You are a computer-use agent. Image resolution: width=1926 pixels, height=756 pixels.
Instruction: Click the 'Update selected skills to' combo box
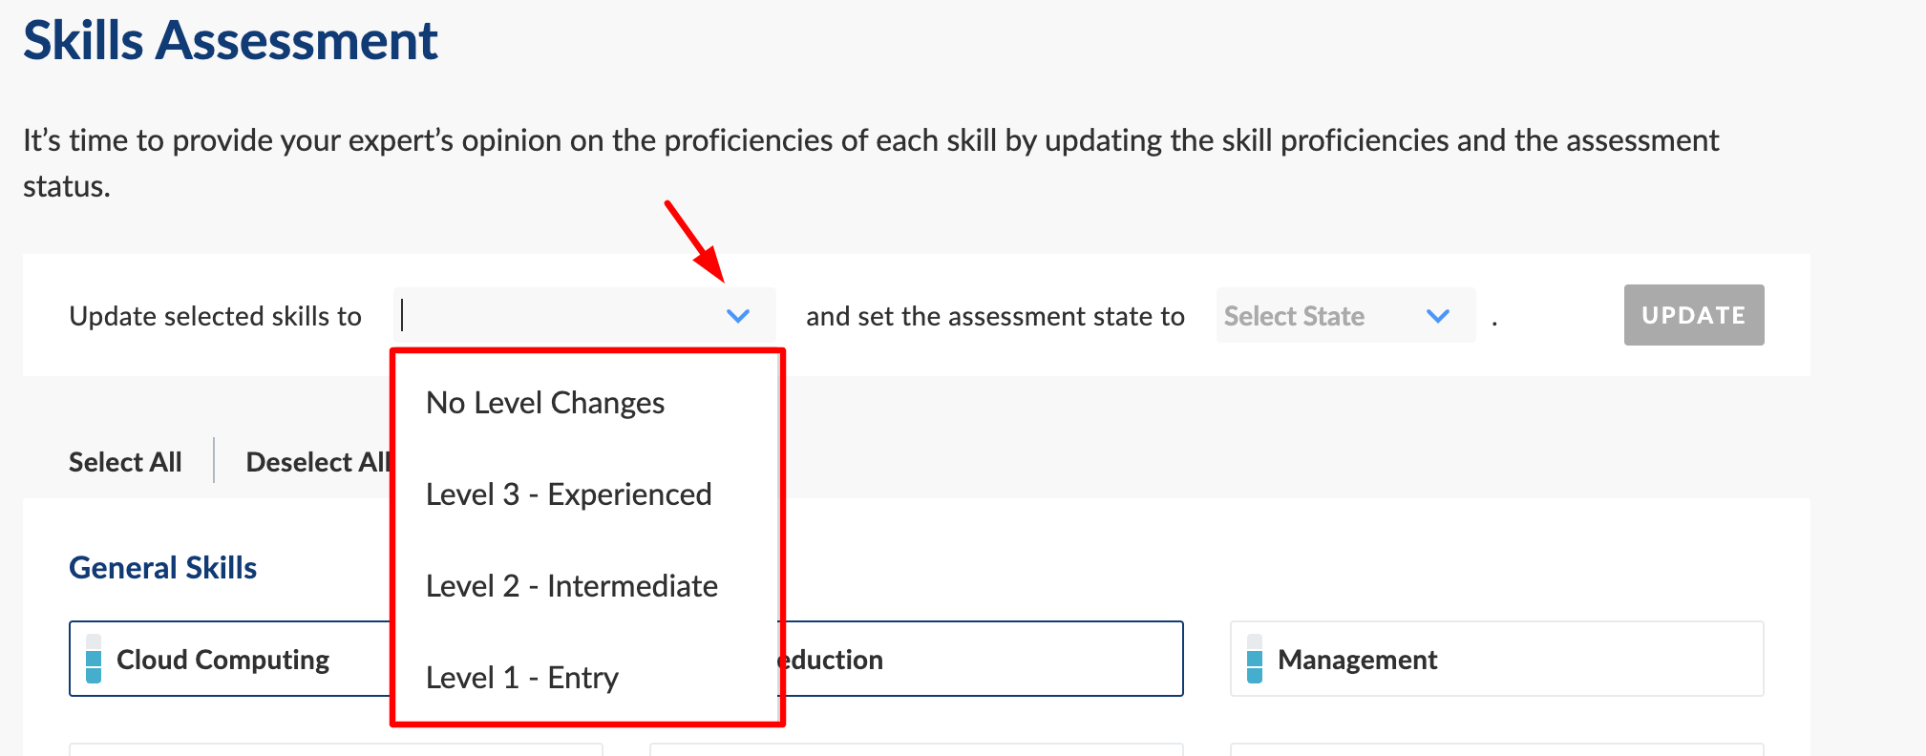[x=584, y=315]
